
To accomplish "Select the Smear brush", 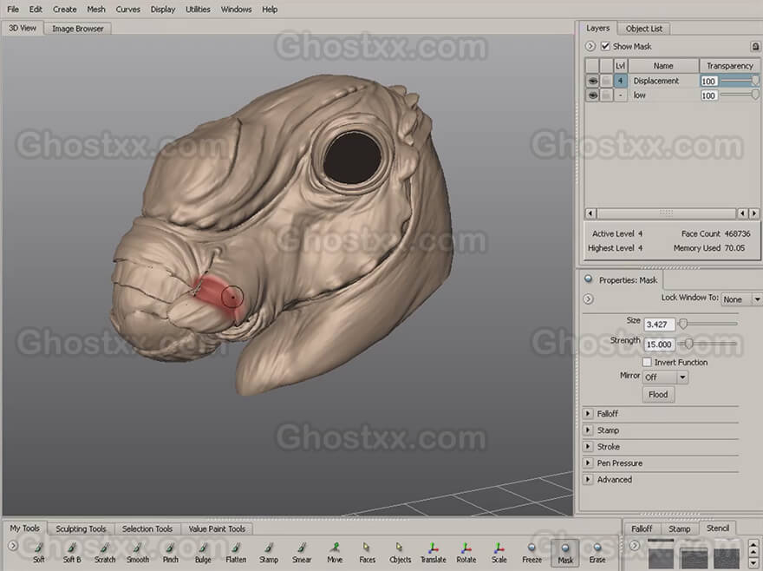I will pos(302,553).
